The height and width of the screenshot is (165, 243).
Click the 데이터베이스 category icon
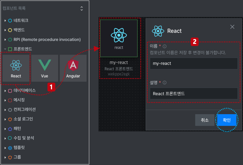(x=10, y=91)
